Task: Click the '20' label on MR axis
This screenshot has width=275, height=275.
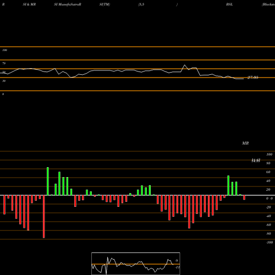Action: [268, 190]
